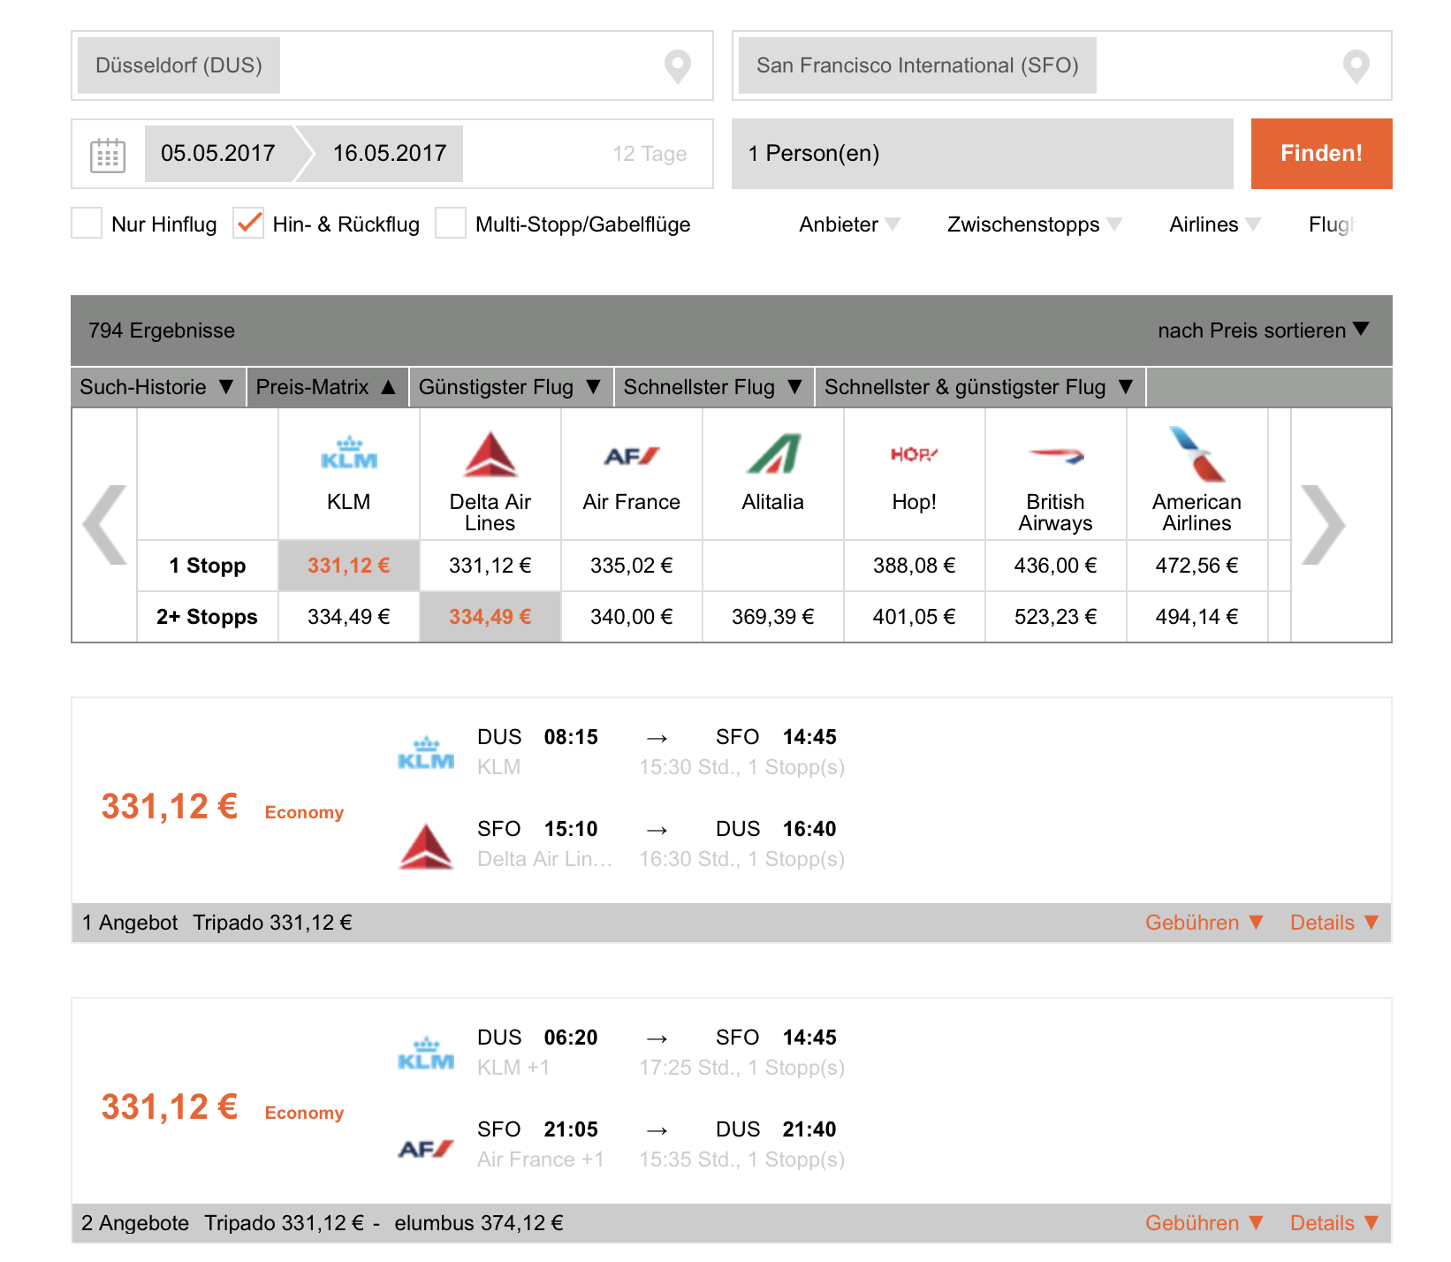Select Air France 1 Stopp price 335,02 €

click(632, 566)
